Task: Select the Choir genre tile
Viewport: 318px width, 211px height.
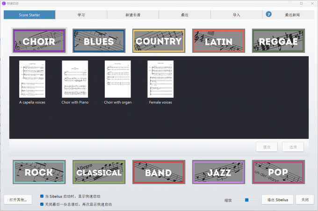Action: coord(39,41)
